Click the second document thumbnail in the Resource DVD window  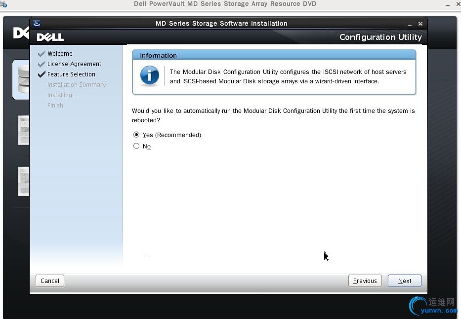coord(24,181)
